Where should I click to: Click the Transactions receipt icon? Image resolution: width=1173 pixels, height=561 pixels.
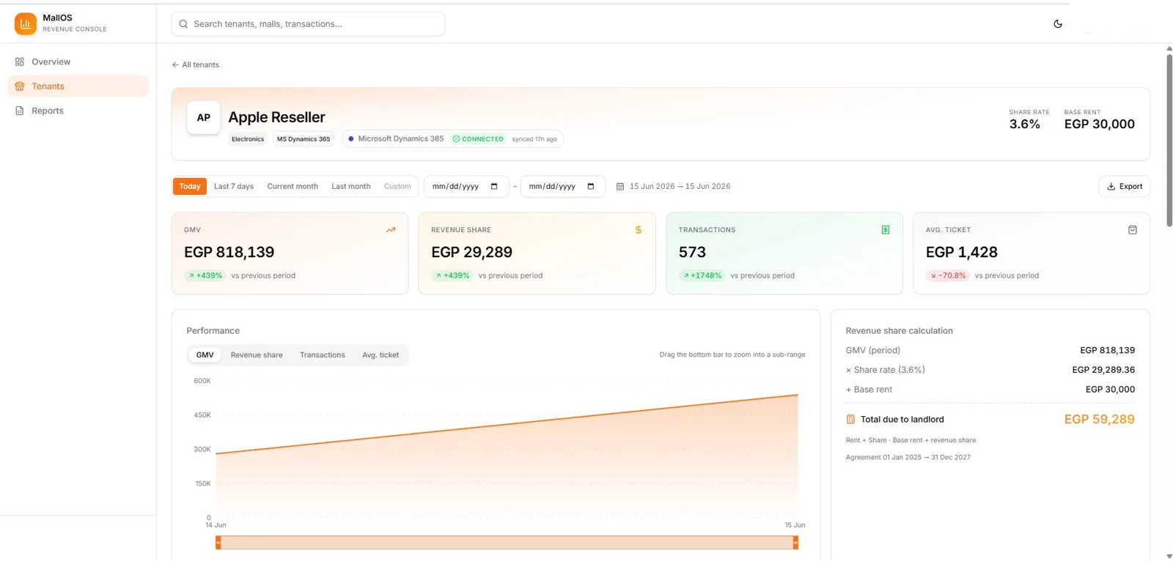coord(886,230)
